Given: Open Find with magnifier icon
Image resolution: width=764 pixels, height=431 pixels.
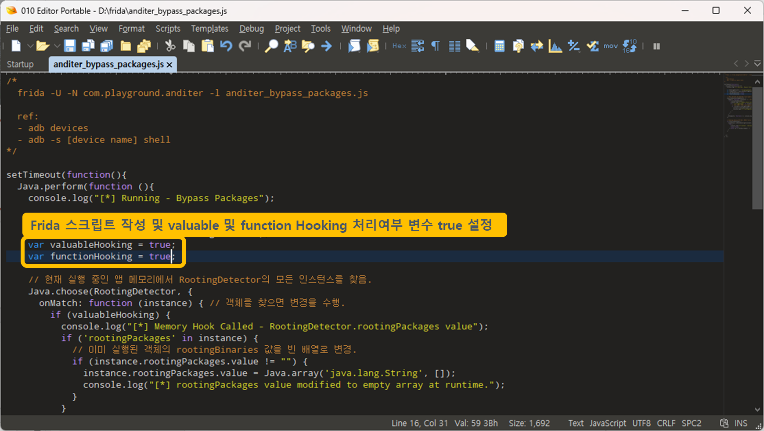Looking at the screenshot, I should pyautogui.click(x=271, y=46).
